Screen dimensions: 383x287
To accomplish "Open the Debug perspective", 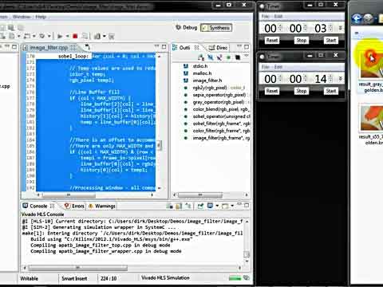I will (x=187, y=28).
